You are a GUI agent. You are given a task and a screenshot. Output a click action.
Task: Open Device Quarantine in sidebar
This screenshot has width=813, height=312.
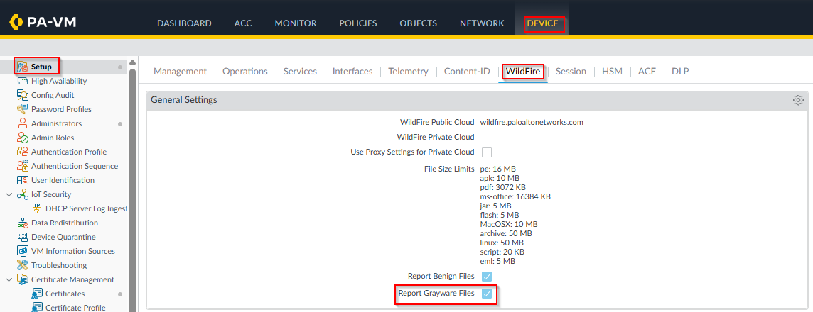click(x=63, y=237)
